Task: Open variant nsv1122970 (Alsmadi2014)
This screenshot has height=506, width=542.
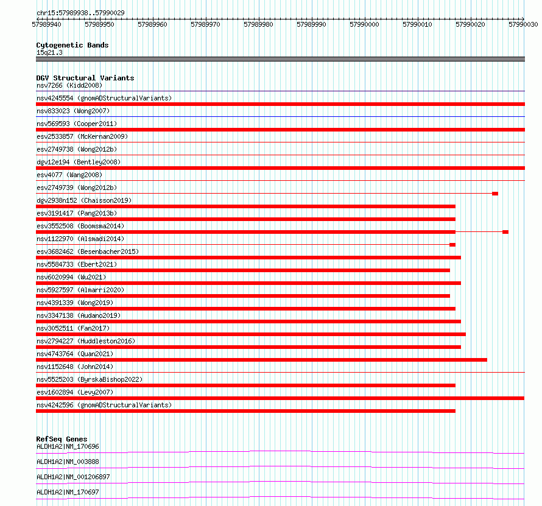Action: (80, 239)
